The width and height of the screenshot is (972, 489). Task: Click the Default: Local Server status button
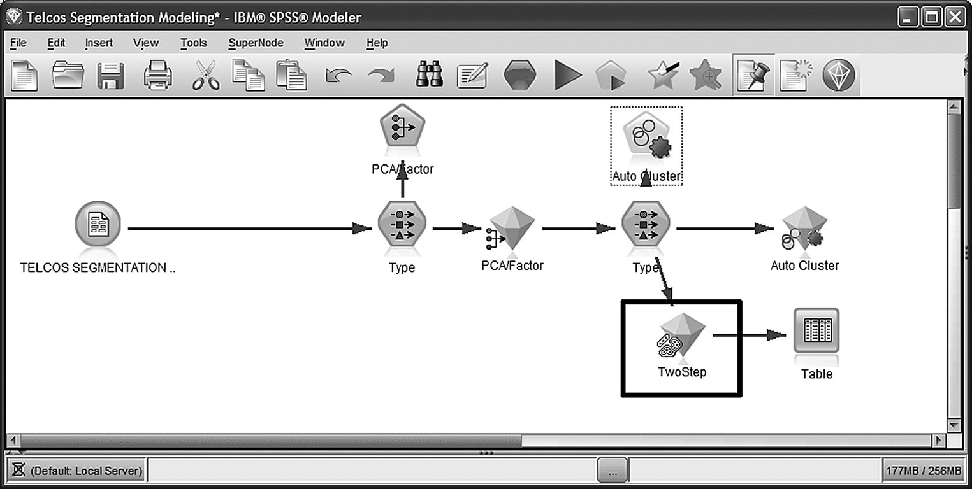point(76,471)
